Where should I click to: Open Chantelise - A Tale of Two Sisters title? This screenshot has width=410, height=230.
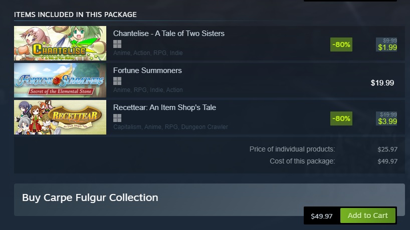(x=168, y=33)
